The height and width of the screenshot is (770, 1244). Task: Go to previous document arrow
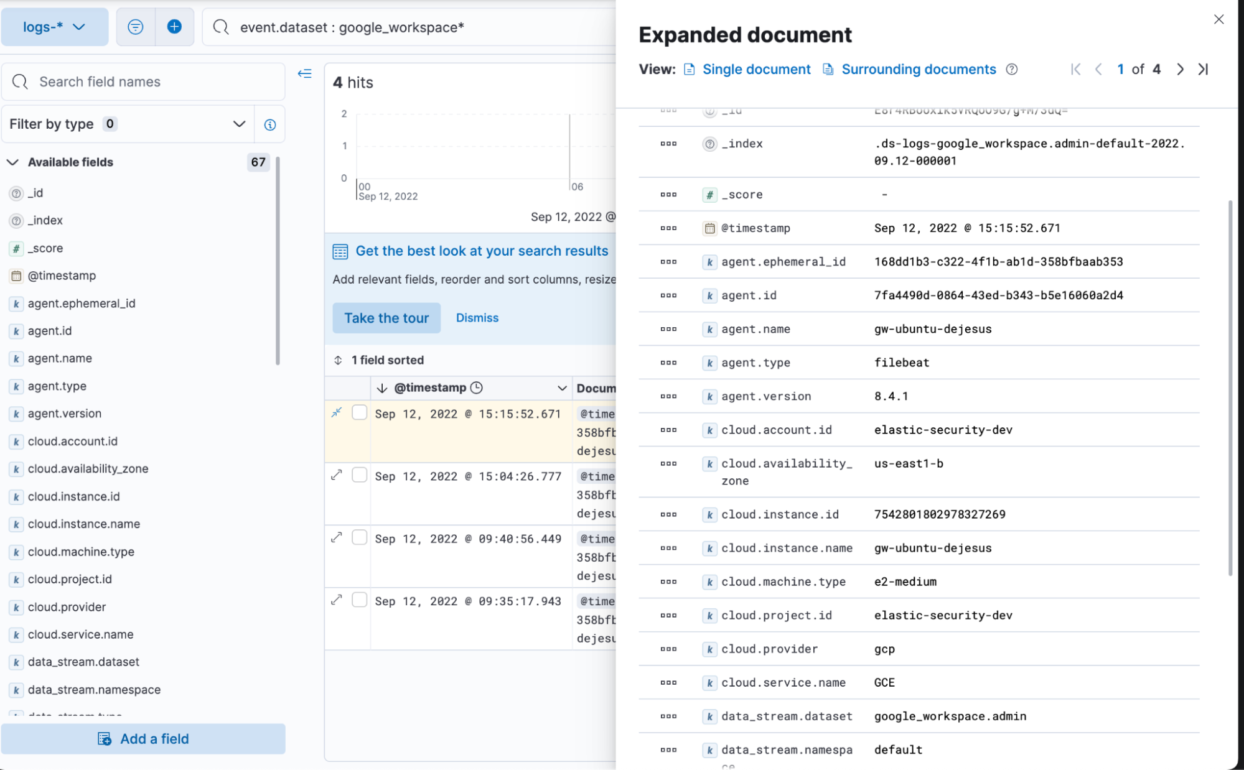(x=1098, y=69)
